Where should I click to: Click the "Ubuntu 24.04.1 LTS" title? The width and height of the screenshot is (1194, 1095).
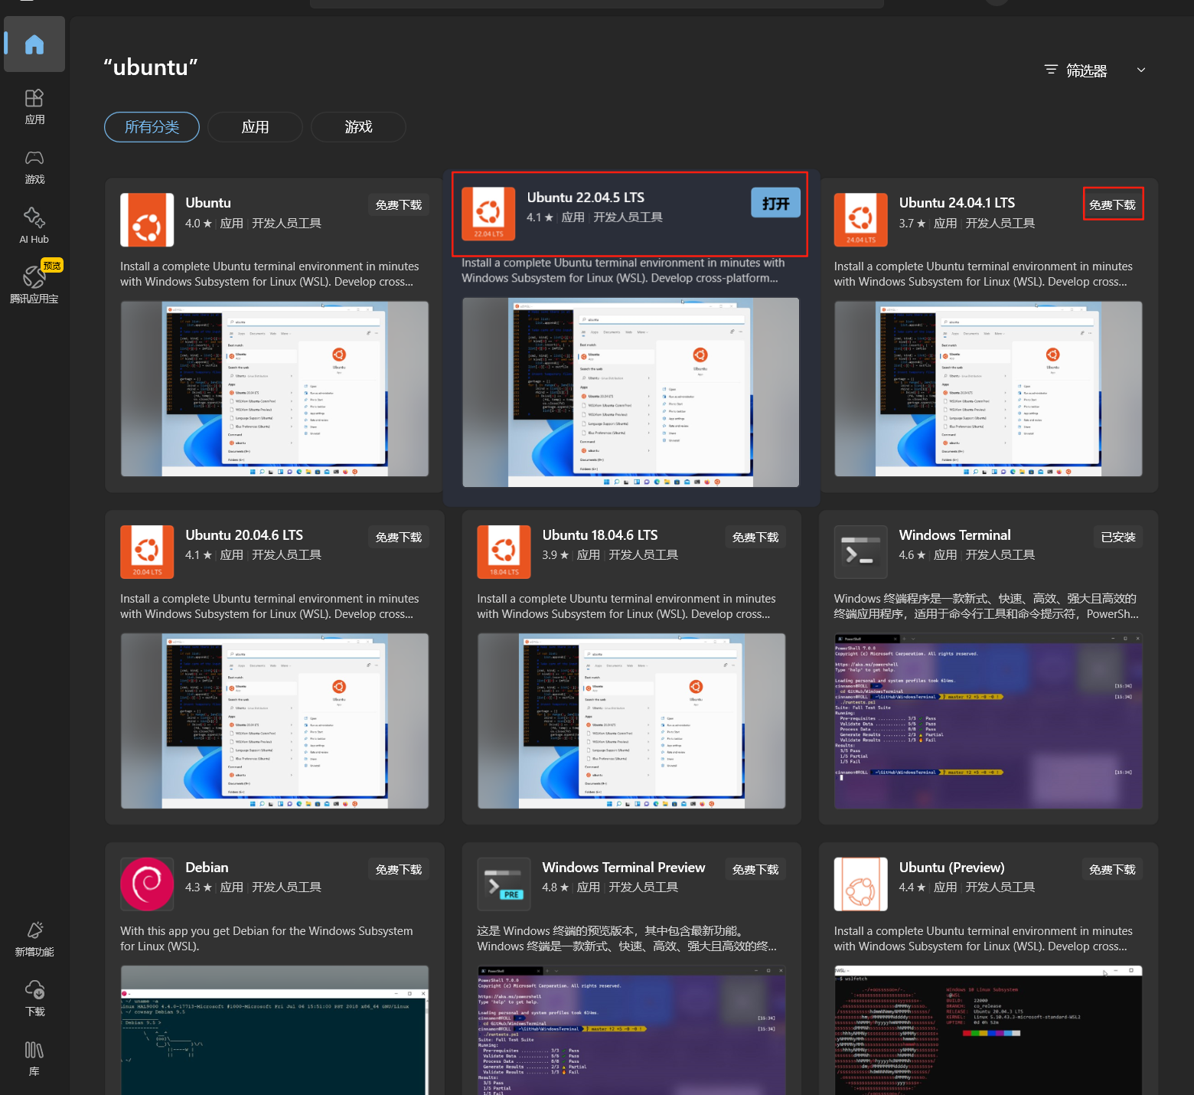957,203
